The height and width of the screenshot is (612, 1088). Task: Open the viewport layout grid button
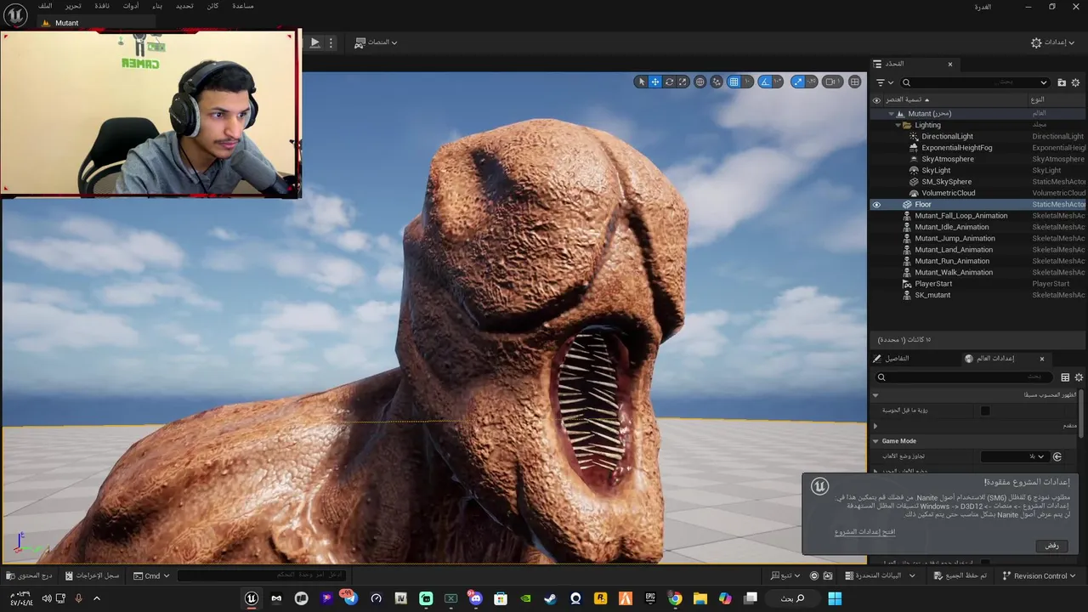point(854,82)
